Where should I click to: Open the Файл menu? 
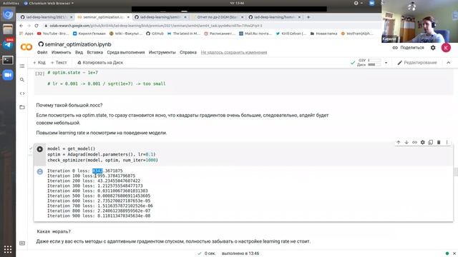[42, 52]
